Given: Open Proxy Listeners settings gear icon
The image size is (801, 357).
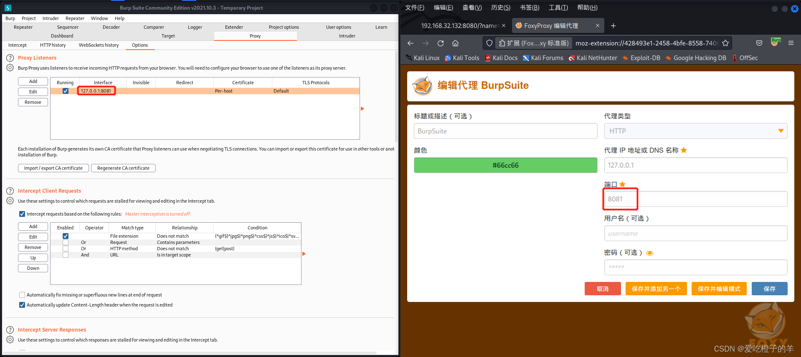Looking at the screenshot, I should [x=10, y=68].
